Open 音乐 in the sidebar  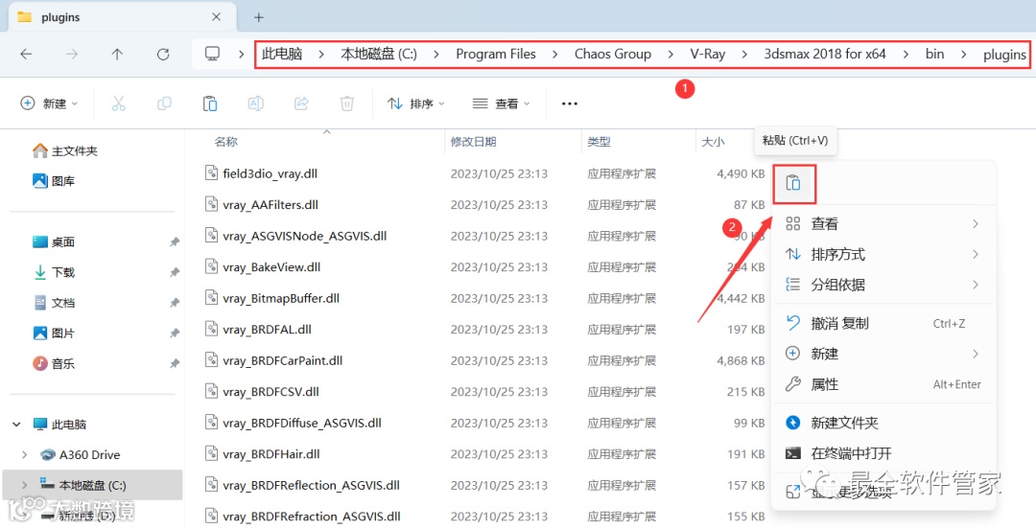54,363
